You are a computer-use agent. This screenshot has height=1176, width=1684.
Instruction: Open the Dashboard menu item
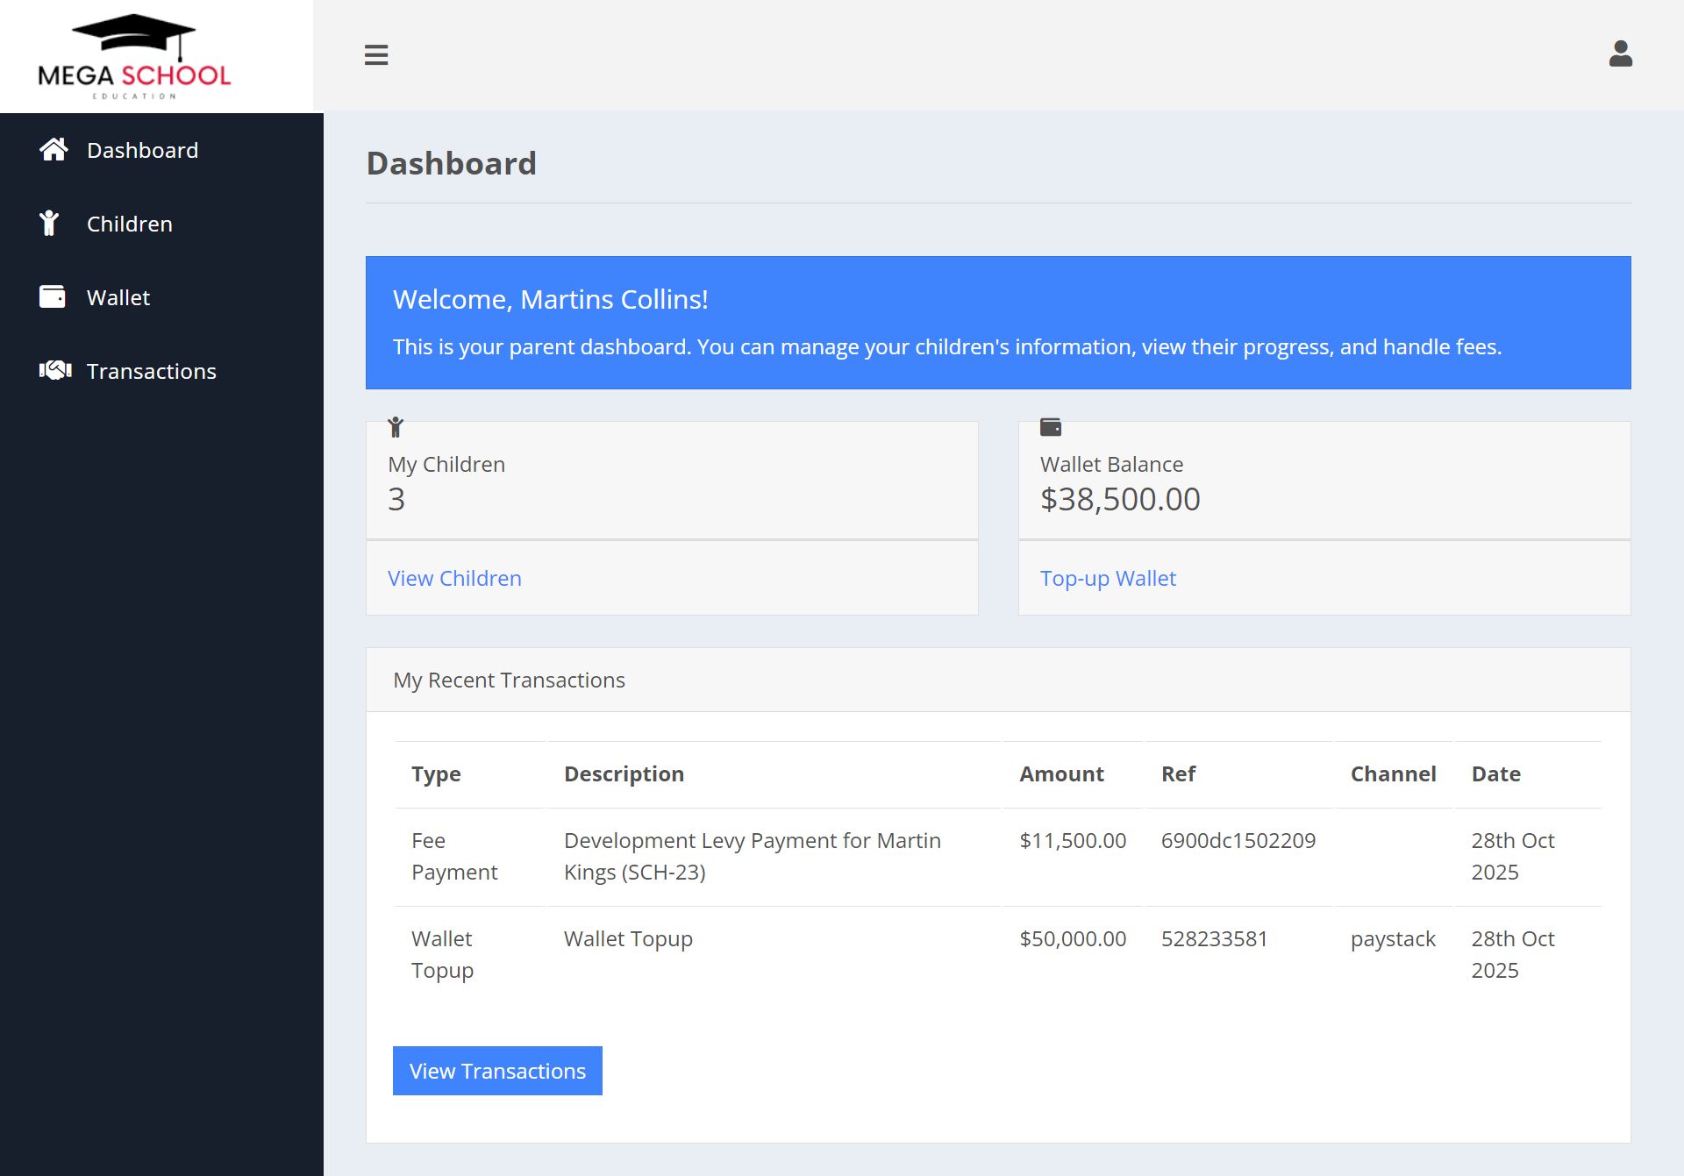point(142,151)
